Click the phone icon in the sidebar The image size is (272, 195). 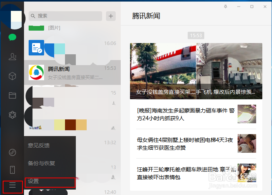(x=12, y=170)
